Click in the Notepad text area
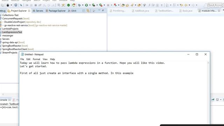The width and height of the screenshot is (224, 126). coord(113,93)
